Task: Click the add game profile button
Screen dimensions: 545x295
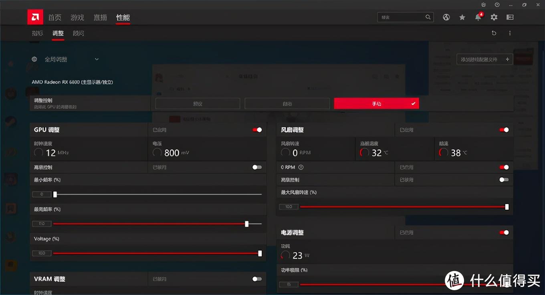Action: point(484,59)
